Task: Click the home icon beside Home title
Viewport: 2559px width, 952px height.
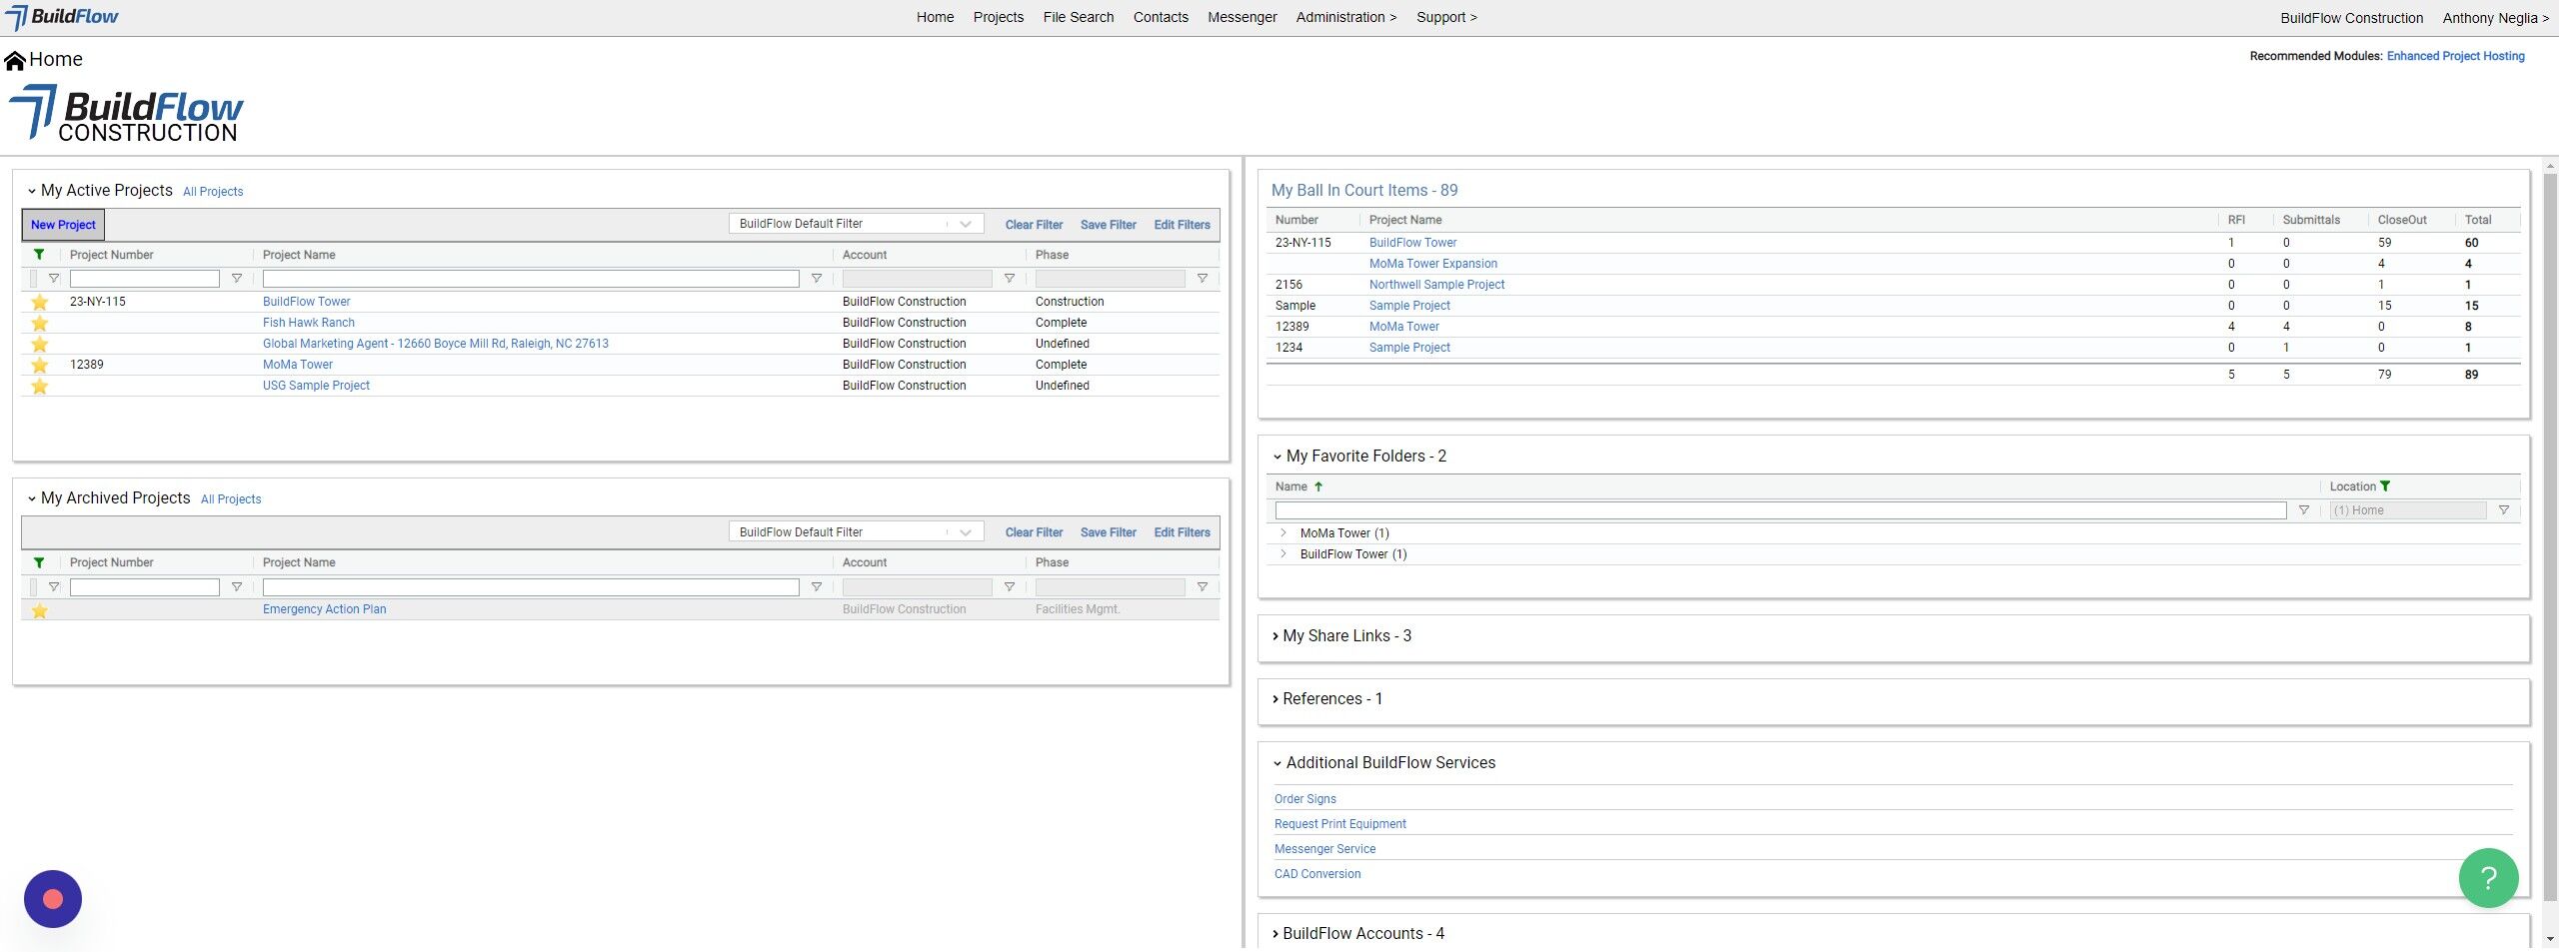Action: pyautogui.click(x=15, y=61)
